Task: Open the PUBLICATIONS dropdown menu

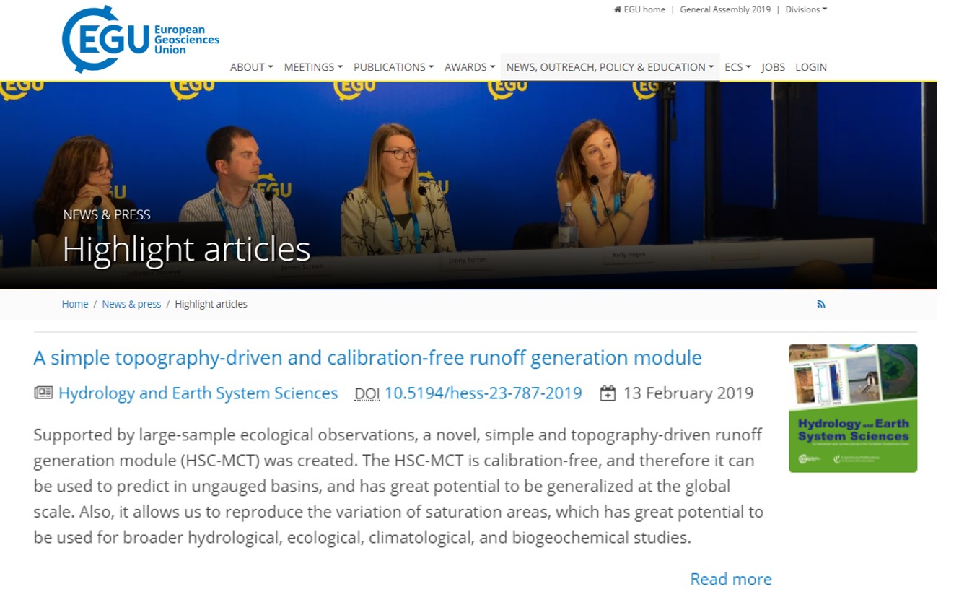Action: [x=393, y=67]
